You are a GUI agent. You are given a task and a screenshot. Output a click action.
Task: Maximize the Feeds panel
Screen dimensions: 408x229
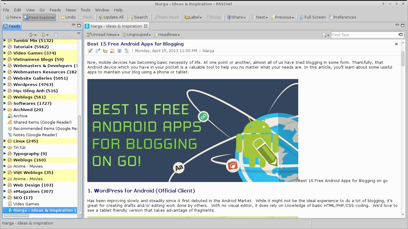click(79, 25)
